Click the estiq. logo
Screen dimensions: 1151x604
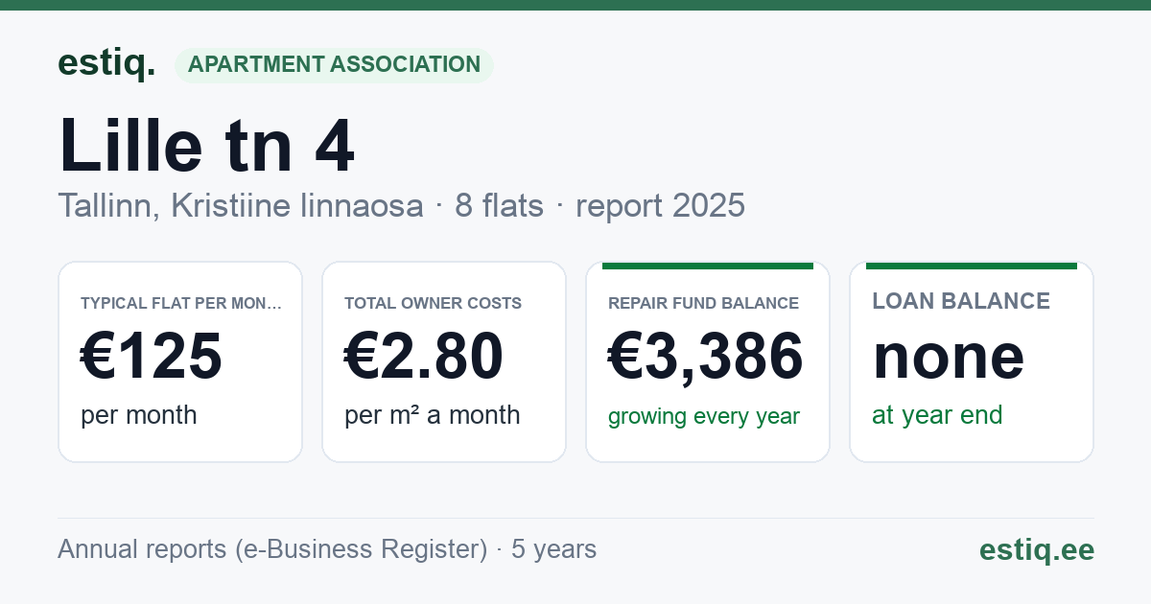106,63
